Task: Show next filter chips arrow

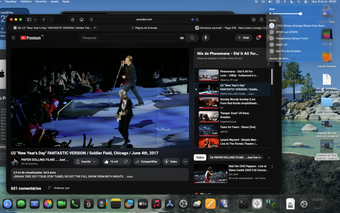Action: pyautogui.click(x=269, y=157)
